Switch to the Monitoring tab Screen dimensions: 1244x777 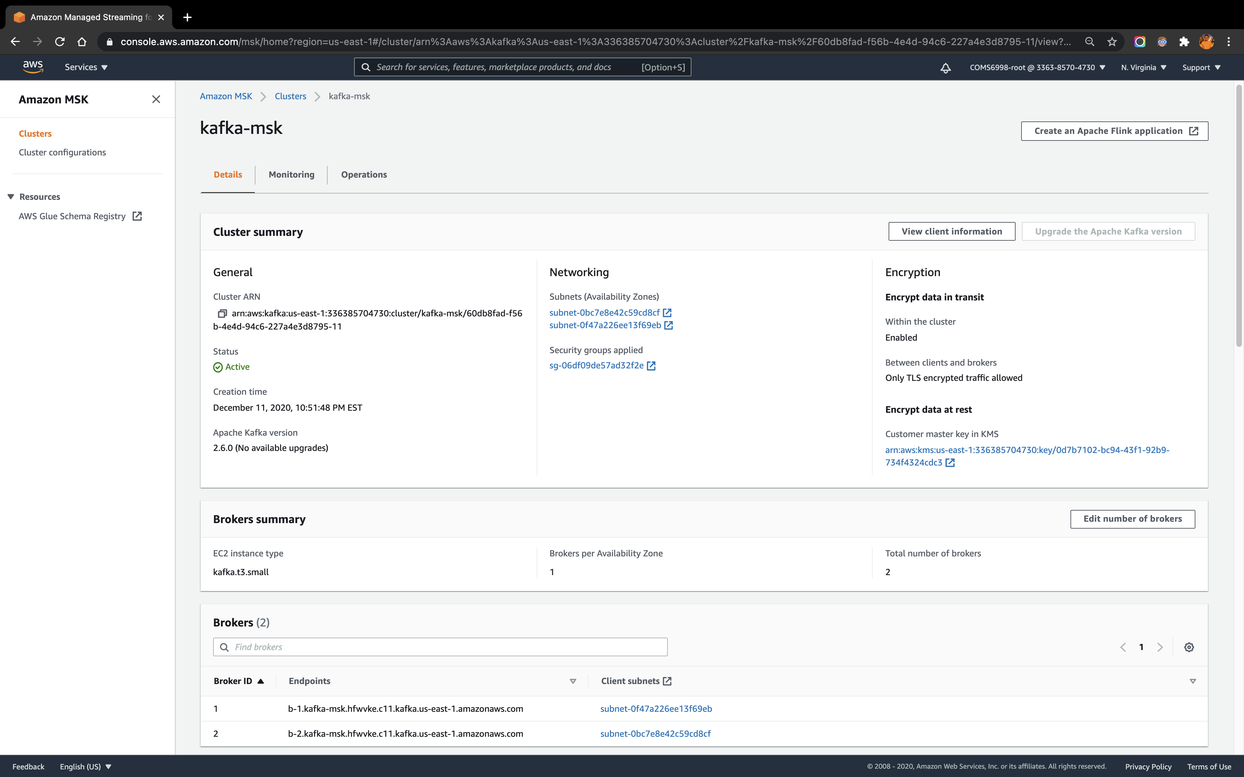(x=292, y=175)
